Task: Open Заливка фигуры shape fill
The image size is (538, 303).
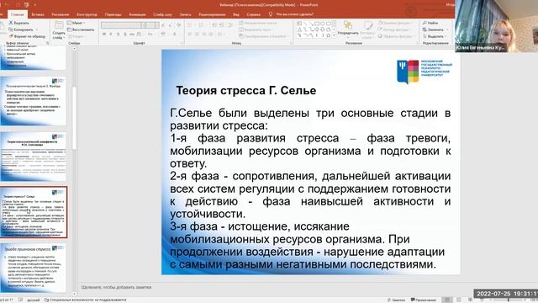Action: [394, 23]
